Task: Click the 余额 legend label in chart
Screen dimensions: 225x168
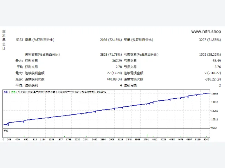Action: 6,92
